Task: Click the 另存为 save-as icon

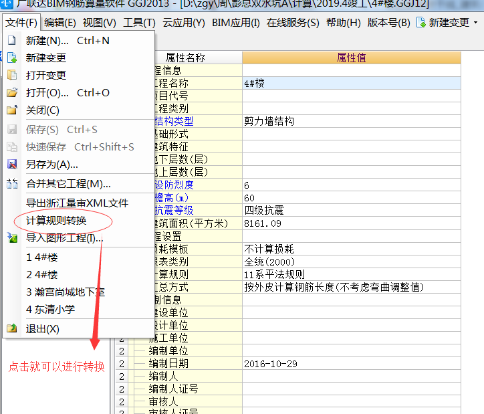Action: click(x=12, y=165)
